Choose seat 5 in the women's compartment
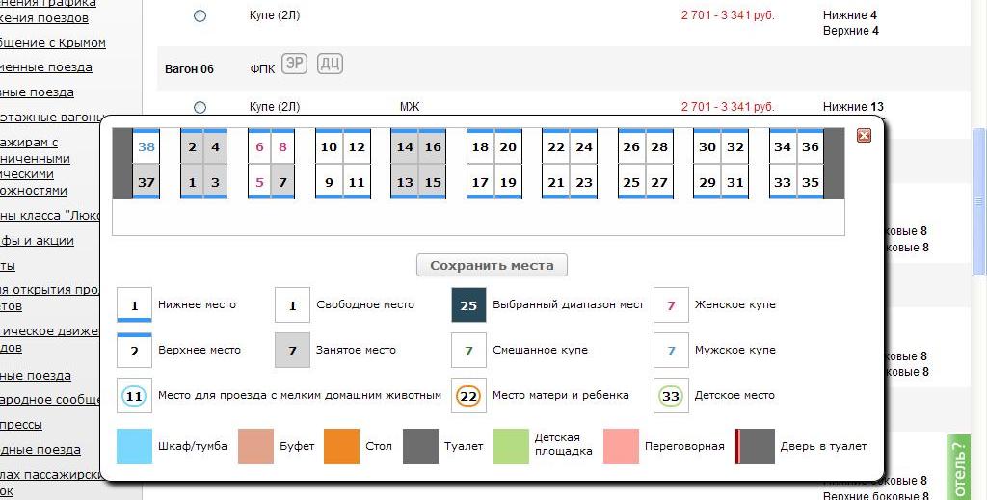This screenshot has width=987, height=500. pos(259,182)
